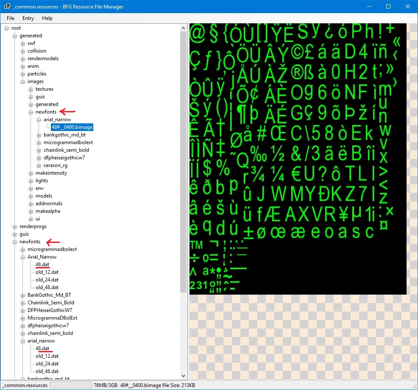Image resolution: width=418 pixels, height=390 pixels.
Task: Select top-level guis tree item
Action: point(24,234)
